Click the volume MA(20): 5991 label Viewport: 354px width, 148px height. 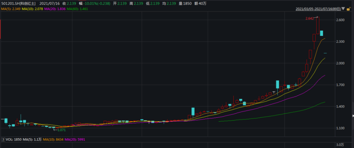[75, 140]
